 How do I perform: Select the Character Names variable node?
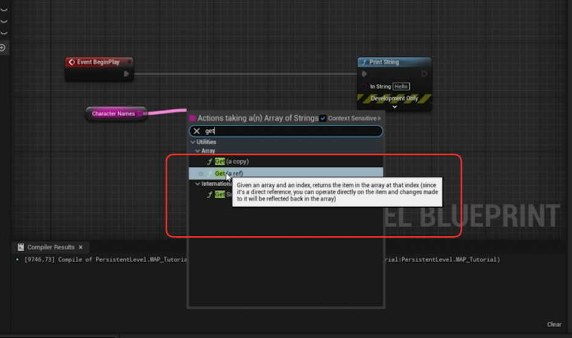pos(116,114)
